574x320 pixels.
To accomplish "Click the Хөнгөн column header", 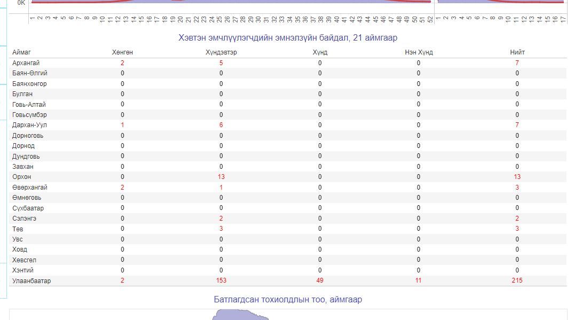I will click(122, 52).
